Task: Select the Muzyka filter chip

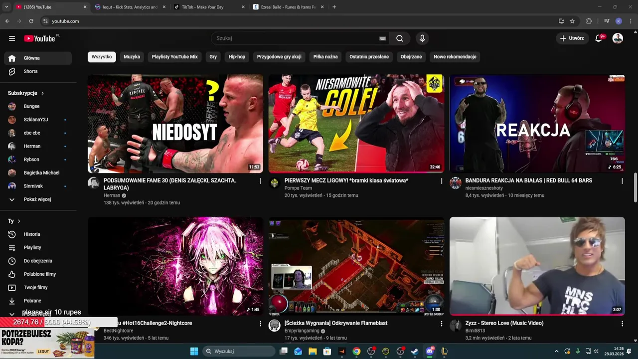Action: (132, 57)
